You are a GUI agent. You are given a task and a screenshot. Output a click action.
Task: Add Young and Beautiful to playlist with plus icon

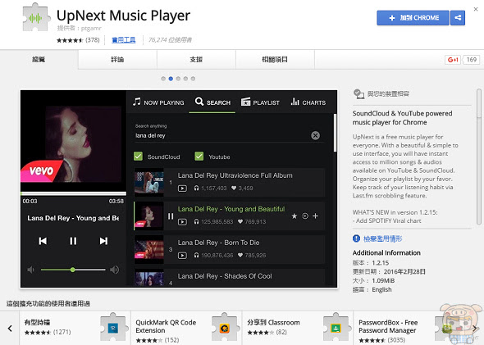point(315,216)
